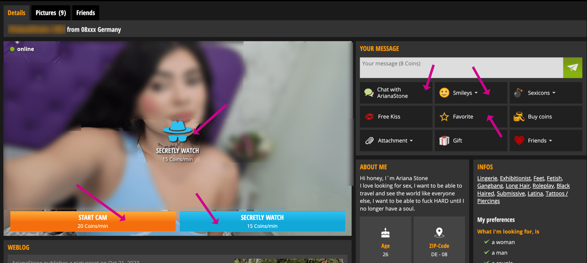Open the Friends tab

(86, 13)
